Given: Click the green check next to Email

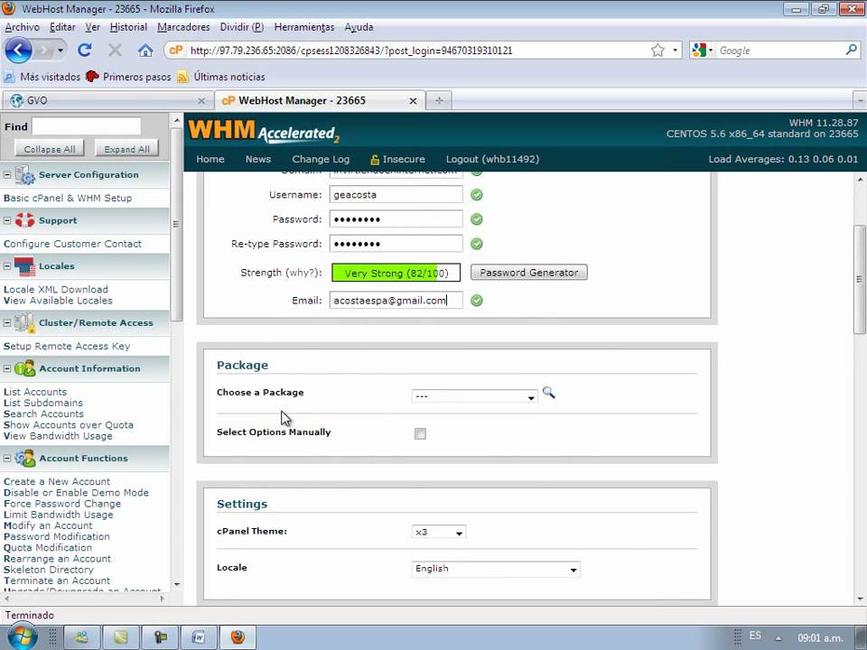Looking at the screenshot, I should (477, 301).
